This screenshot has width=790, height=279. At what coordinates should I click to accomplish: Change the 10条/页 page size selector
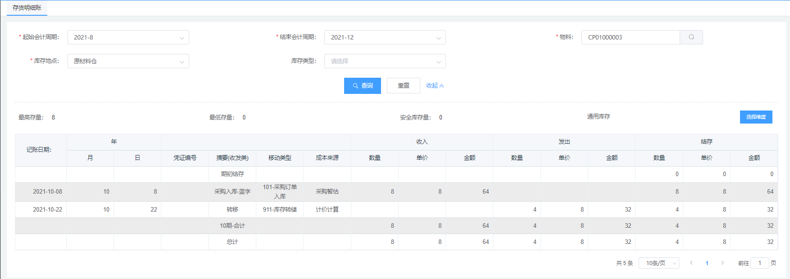pos(659,263)
